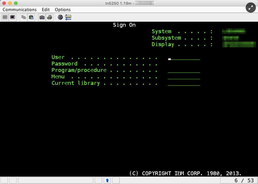The width and height of the screenshot is (258, 184).
Task: Click the green zoom window button
Action: click(16, 3)
